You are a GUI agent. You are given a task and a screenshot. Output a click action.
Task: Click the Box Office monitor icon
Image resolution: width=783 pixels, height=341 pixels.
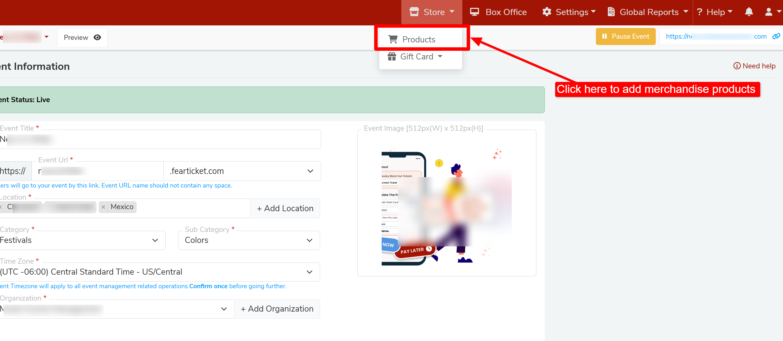point(474,12)
